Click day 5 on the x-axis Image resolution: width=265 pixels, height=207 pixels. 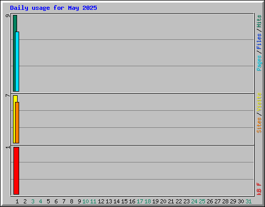click(48, 201)
